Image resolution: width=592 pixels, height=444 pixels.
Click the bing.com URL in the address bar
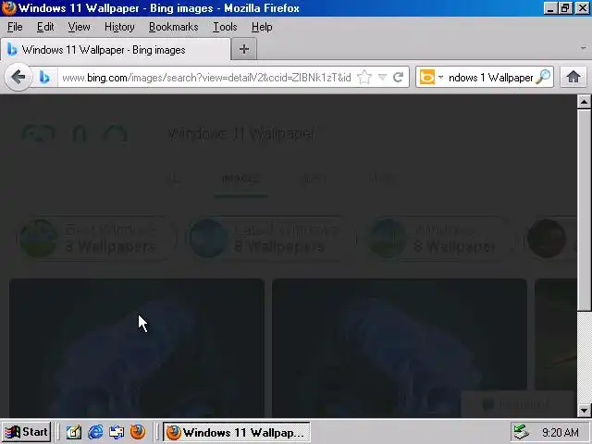point(206,78)
